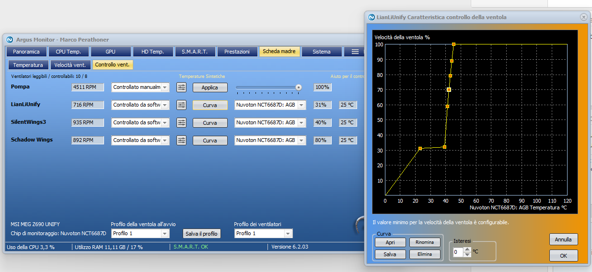
Task: Open SilentWings3 control mode dropdown
Action: click(165, 123)
